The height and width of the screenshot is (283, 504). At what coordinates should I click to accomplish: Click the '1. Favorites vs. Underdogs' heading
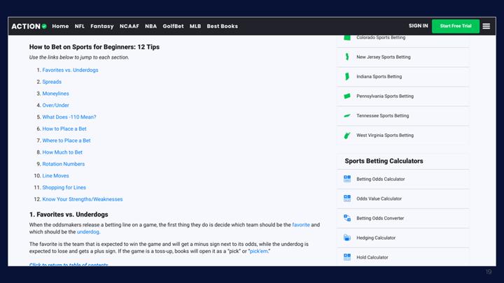(x=69, y=215)
